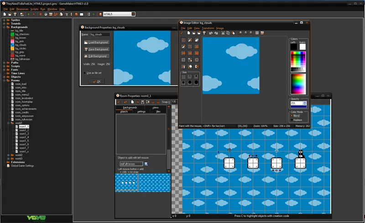Select the Fill bucket tool

(190, 67)
